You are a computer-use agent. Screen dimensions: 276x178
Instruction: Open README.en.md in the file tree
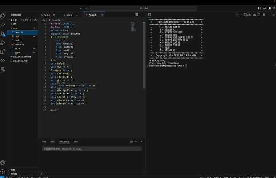[x=23, y=57]
